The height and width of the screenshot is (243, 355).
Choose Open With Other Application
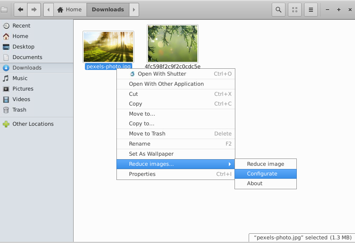pos(176,84)
